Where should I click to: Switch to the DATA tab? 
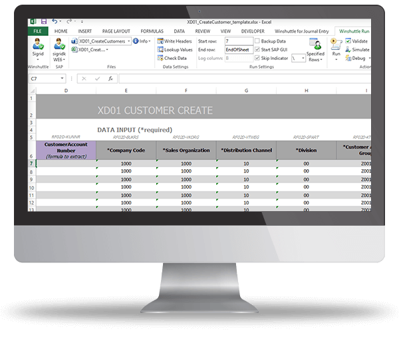(x=179, y=31)
